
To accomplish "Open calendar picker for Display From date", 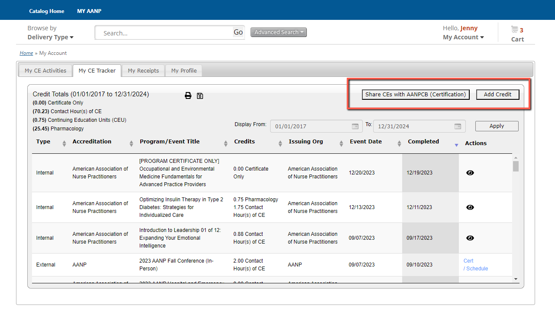I will (x=355, y=127).
